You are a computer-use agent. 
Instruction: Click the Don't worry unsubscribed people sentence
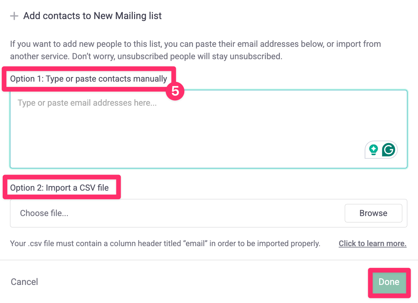(x=177, y=56)
